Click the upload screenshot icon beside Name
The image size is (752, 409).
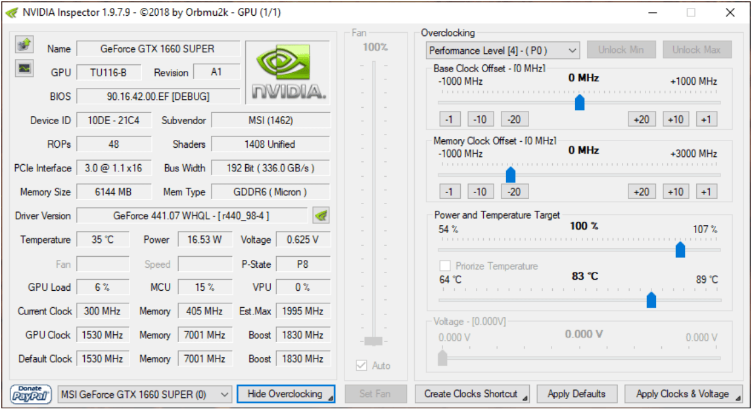24,45
